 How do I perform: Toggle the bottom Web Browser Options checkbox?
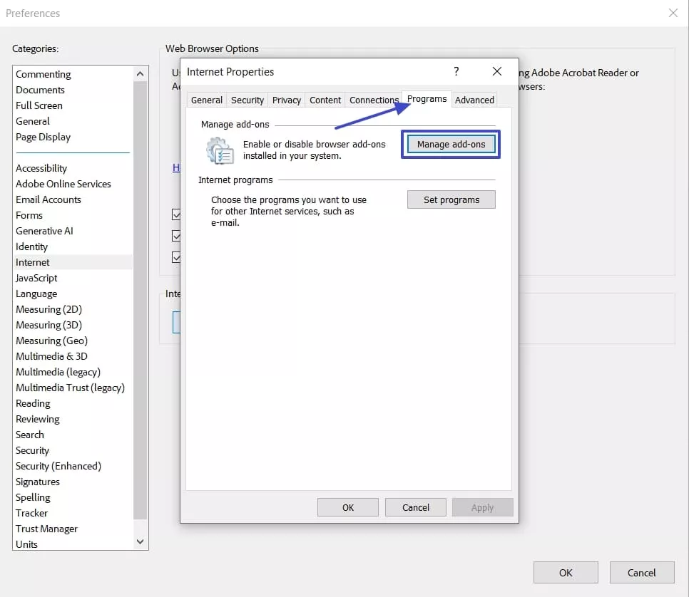coord(175,257)
